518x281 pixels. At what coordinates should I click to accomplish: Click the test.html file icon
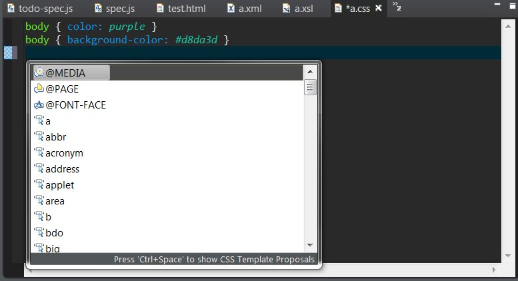click(160, 8)
